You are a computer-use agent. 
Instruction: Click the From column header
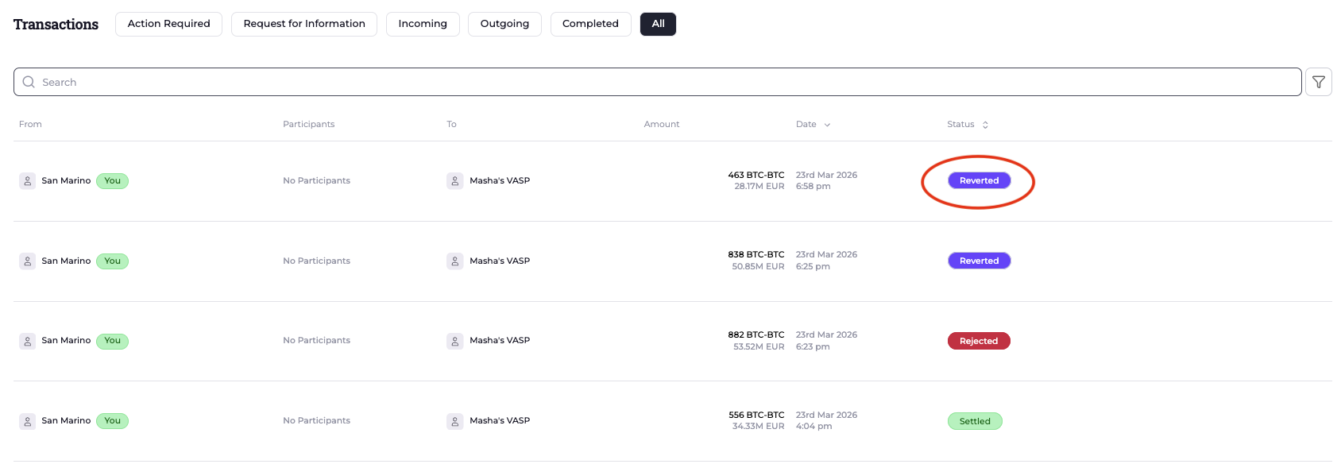click(30, 125)
